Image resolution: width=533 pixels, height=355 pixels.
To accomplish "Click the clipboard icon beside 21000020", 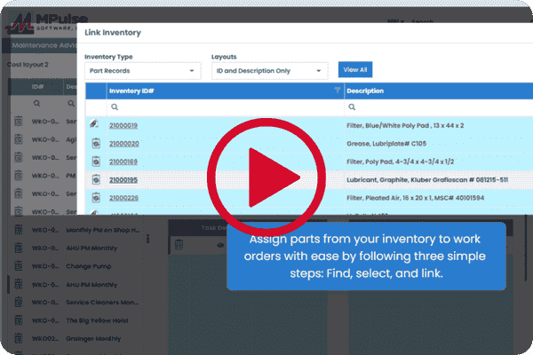I will (96, 144).
